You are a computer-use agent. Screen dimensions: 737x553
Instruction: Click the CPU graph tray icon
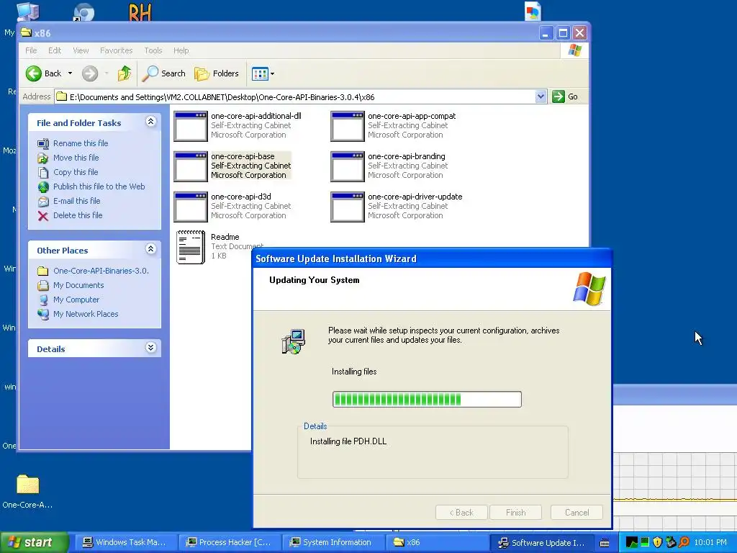pyautogui.click(x=632, y=542)
